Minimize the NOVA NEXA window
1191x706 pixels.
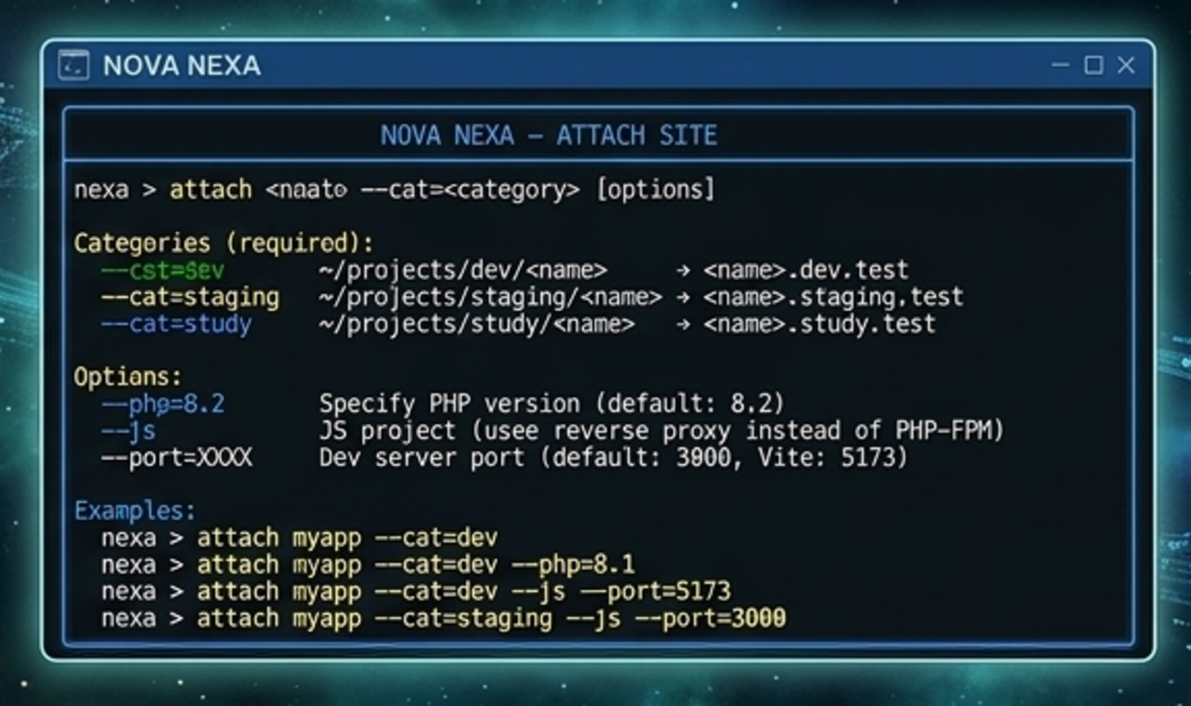tap(1061, 66)
